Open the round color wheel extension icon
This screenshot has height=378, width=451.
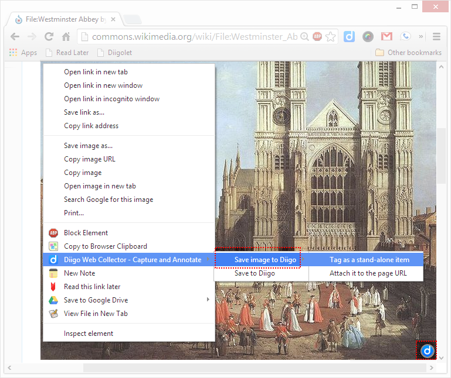(x=368, y=36)
